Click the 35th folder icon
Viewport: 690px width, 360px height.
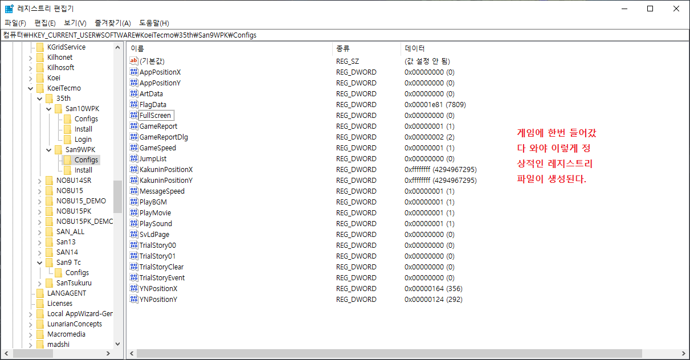[49, 99]
